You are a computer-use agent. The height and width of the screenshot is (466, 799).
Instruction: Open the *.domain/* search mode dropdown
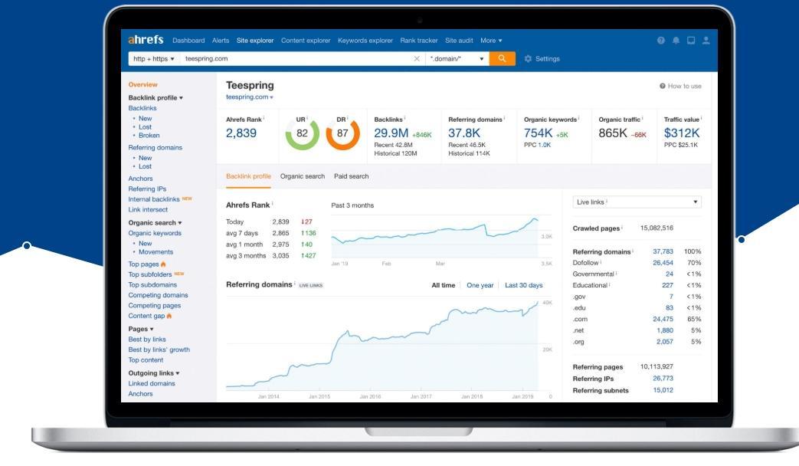[456, 57]
